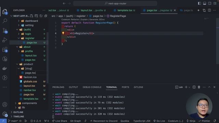Split the editor to the right
Screen dimensions: 219x123
[x=209, y=10]
